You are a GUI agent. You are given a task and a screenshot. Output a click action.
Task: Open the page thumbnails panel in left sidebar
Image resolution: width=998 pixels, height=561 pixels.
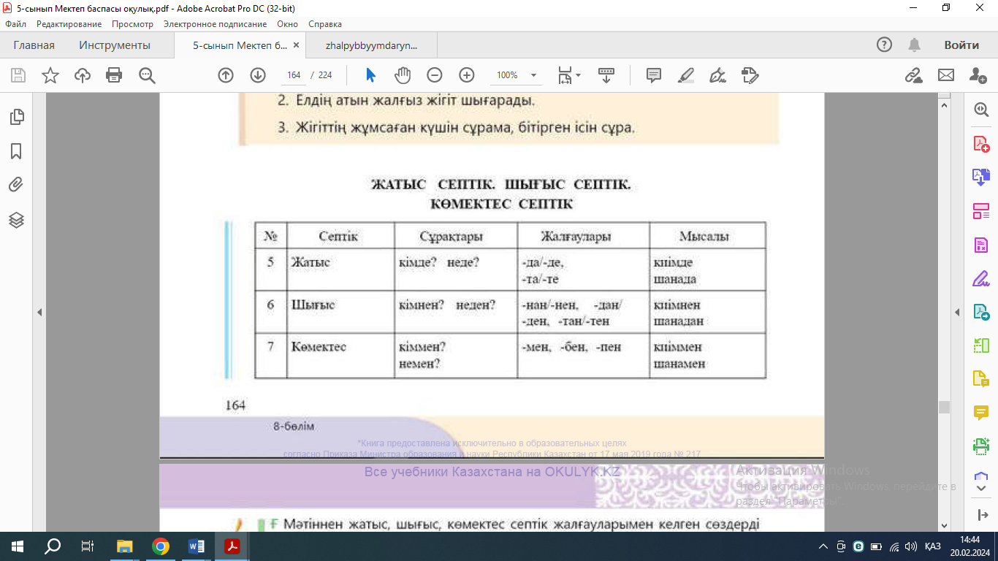pos(16,117)
